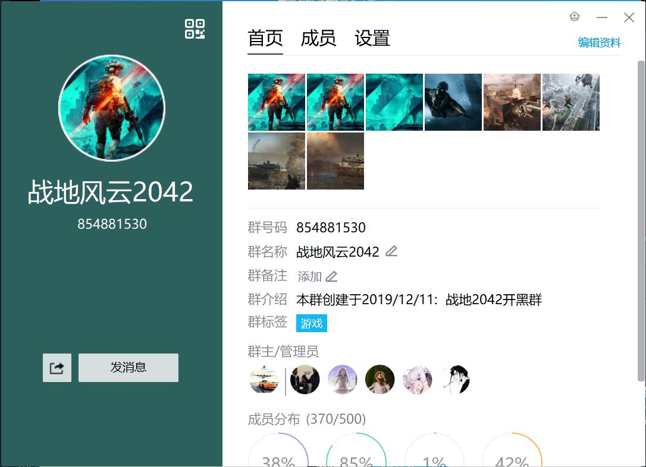Click the 成员分布 (370/500) heading
Screen dimensions: 646x467
pos(307,419)
